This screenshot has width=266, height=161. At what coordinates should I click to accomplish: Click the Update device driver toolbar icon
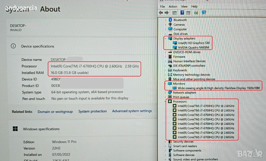coord(196,12)
